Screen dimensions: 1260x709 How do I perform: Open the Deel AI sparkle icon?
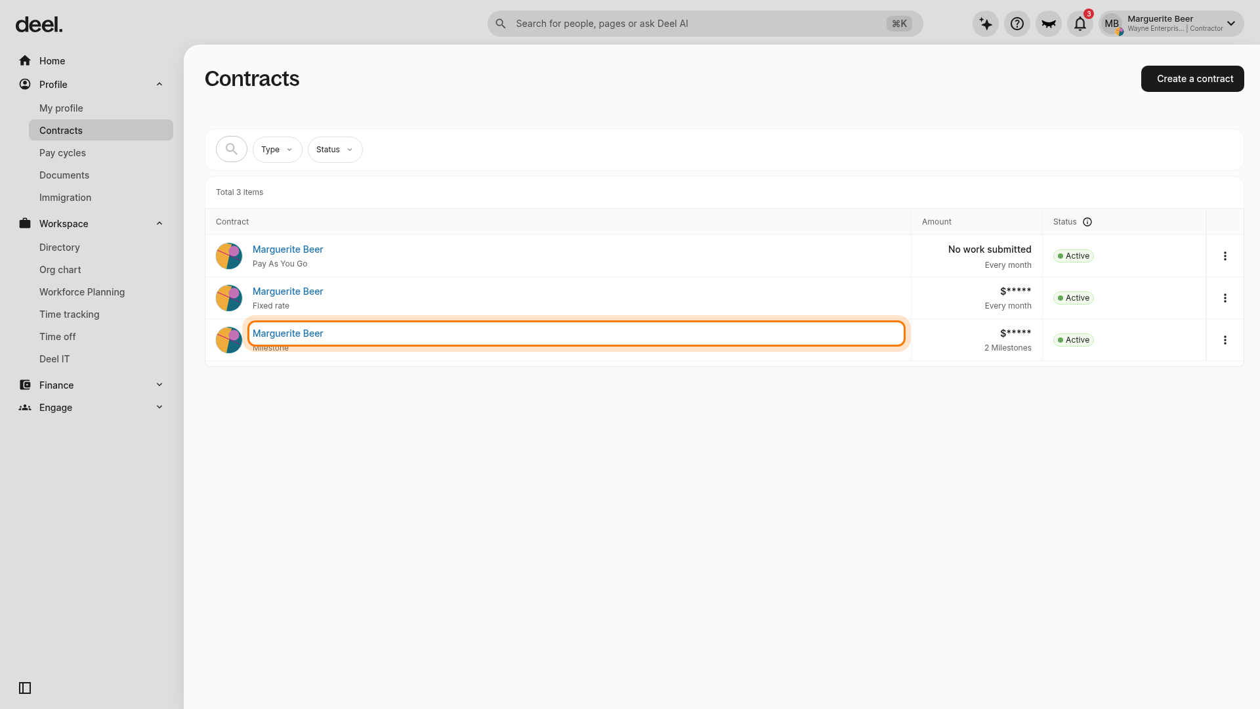pos(986,24)
